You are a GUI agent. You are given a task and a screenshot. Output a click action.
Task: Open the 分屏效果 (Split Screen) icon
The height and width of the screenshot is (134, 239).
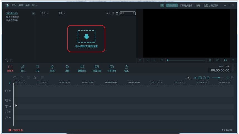(x=111, y=68)
